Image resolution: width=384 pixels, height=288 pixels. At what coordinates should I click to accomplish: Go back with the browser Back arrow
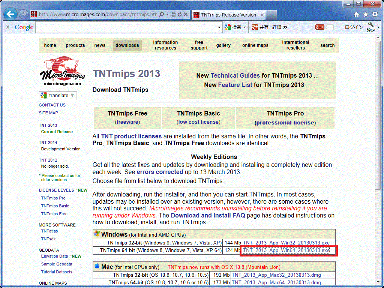pyautogui.click(x=10, y=15)
